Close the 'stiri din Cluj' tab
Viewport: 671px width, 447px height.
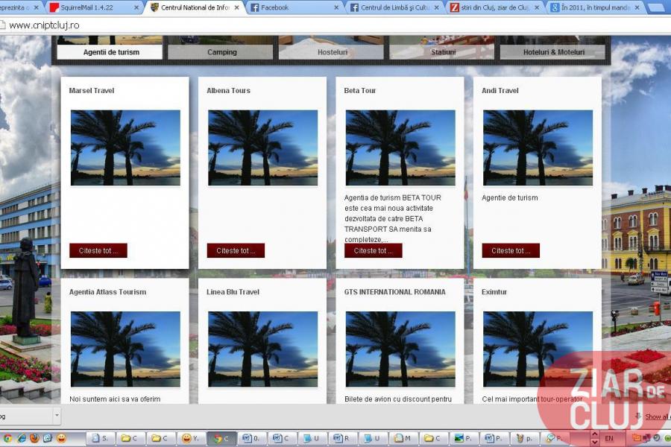(537, 7)
